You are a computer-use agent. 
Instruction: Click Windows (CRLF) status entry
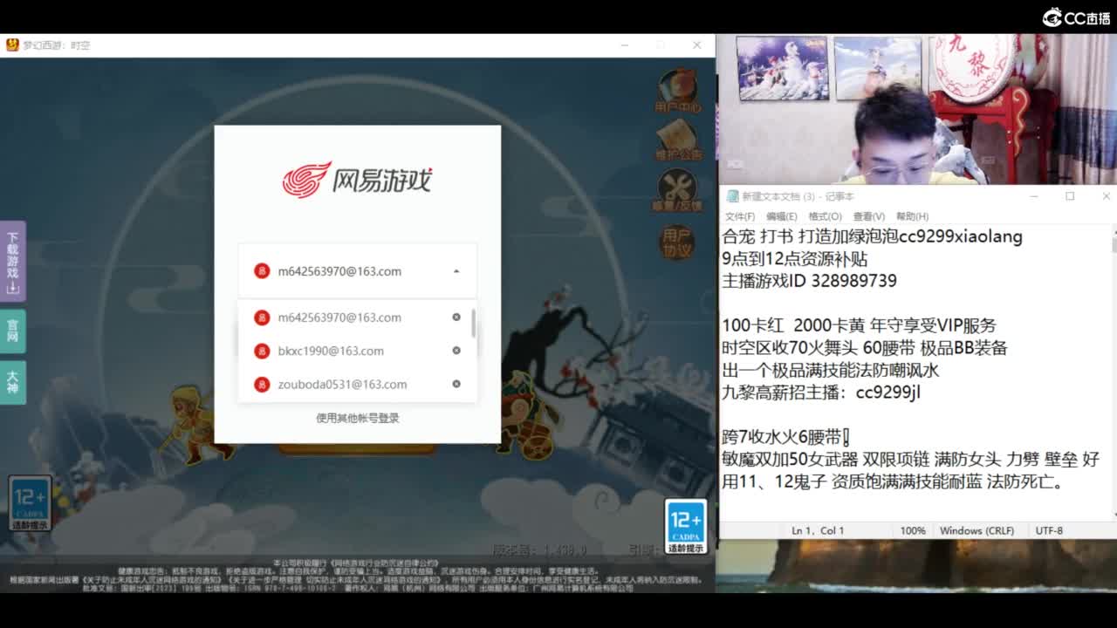pos(977,530)
